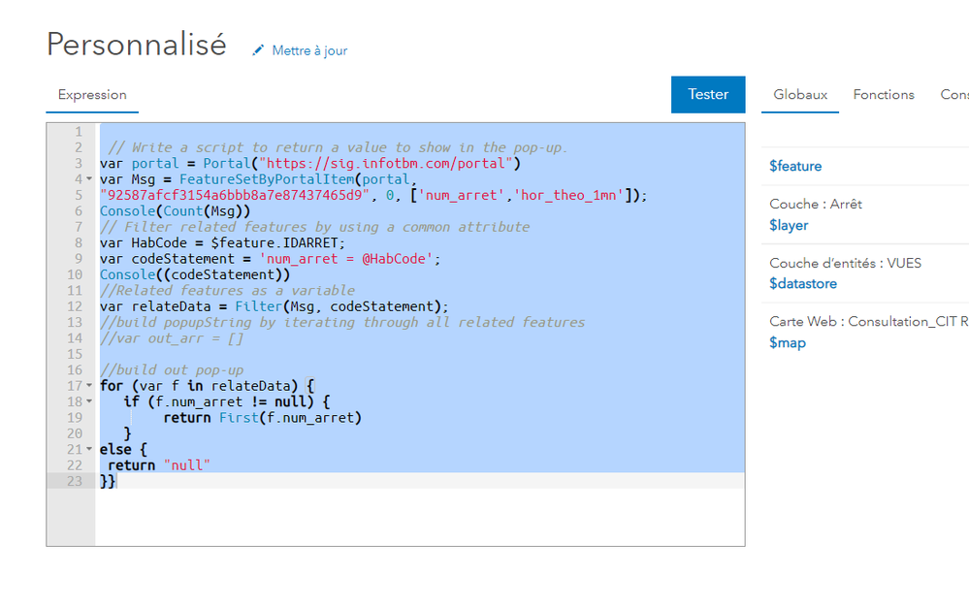Click the pencil icon beside Mettre à jour
This screenshot has height=607, width=969.
coord(258,50)
